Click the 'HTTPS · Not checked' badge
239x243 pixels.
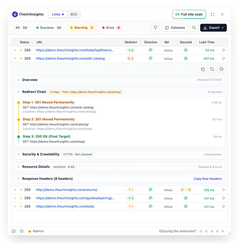point(78,154)
